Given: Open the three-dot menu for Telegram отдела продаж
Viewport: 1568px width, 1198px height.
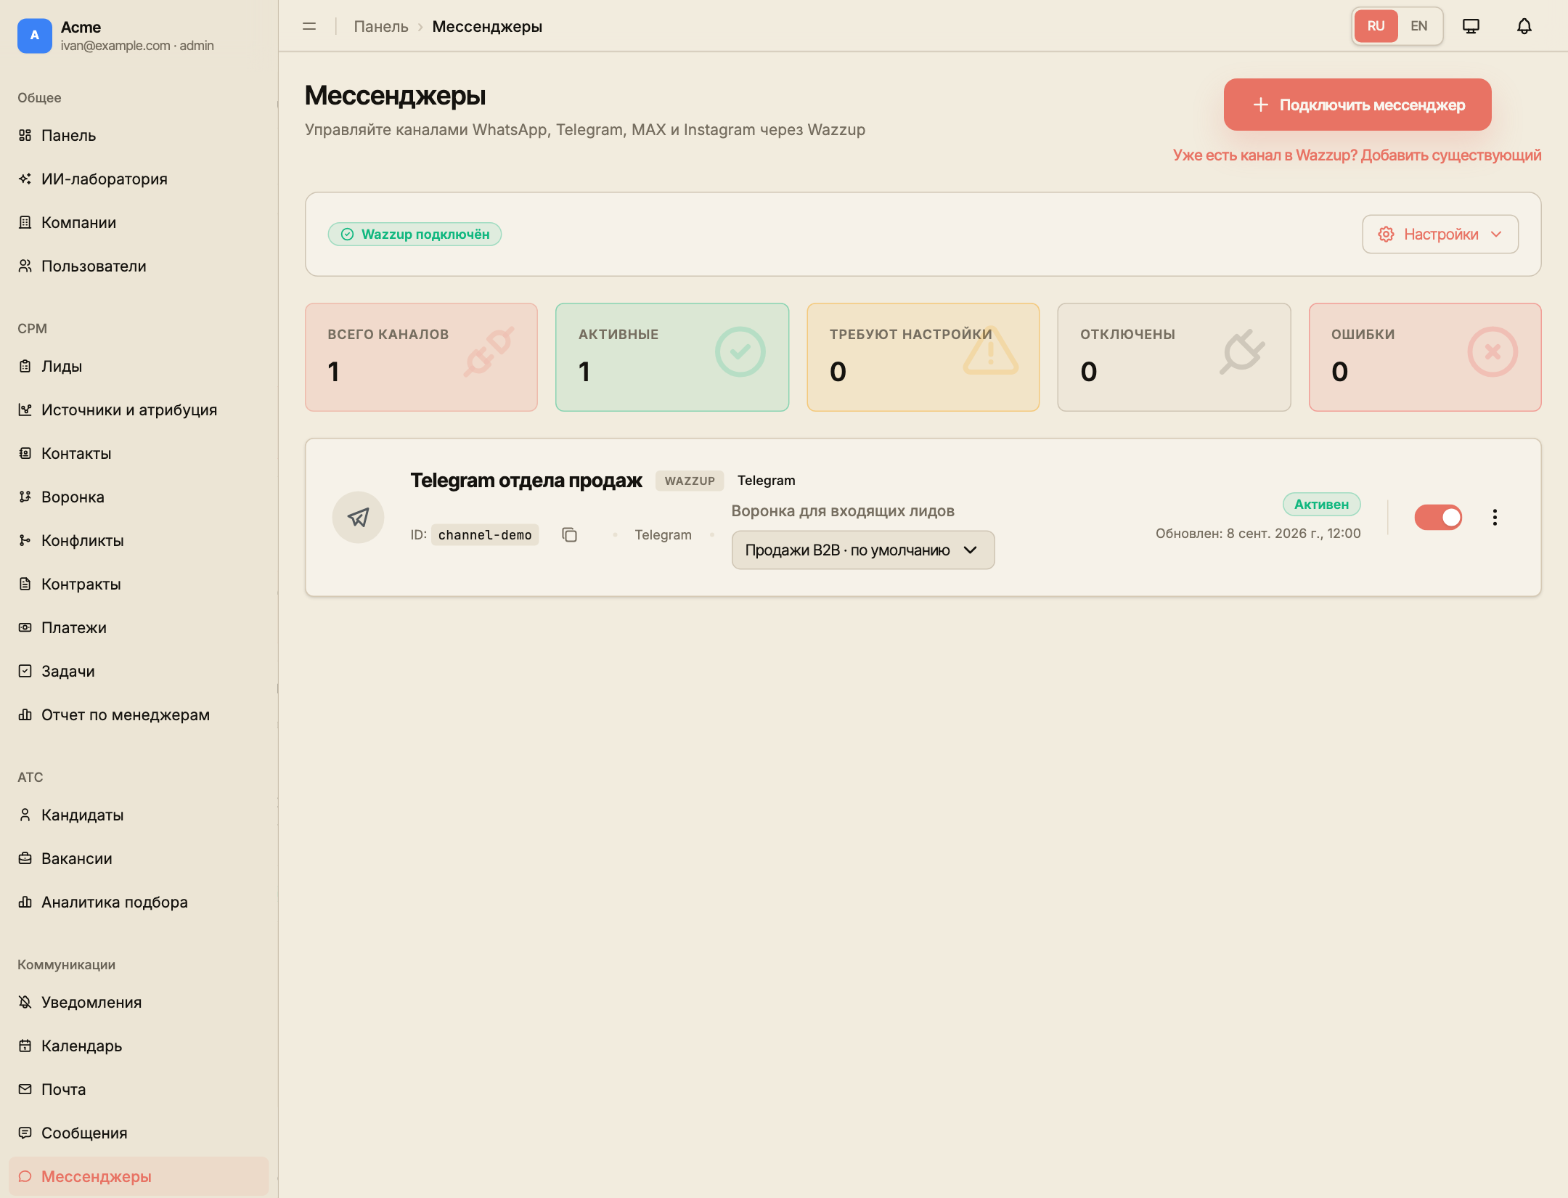Looking at the screenshot, I should (1495, 517).
